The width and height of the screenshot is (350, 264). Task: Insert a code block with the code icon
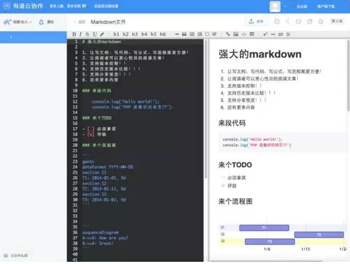tap(244, 34)
